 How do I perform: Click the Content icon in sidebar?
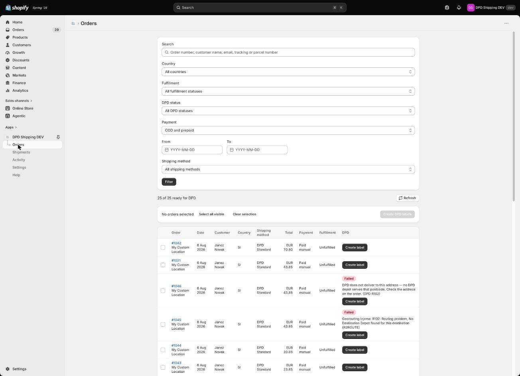(8, 68)
